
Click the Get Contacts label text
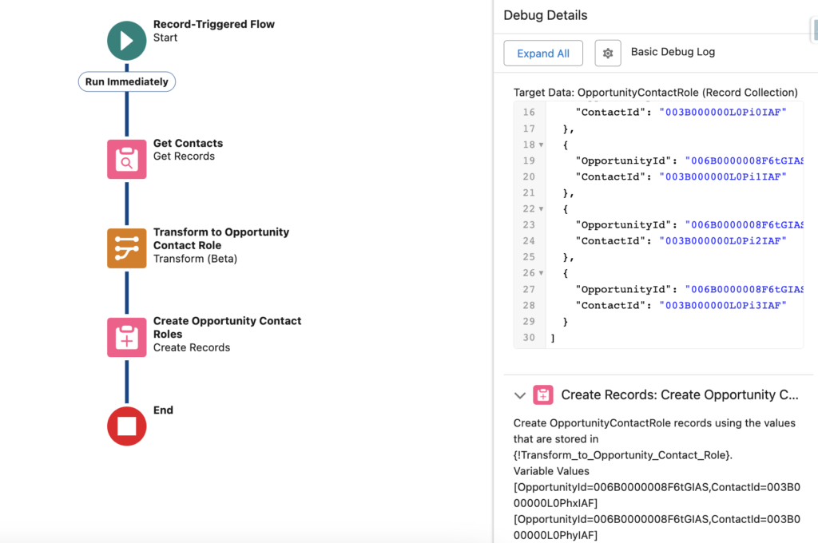point(188,144)
